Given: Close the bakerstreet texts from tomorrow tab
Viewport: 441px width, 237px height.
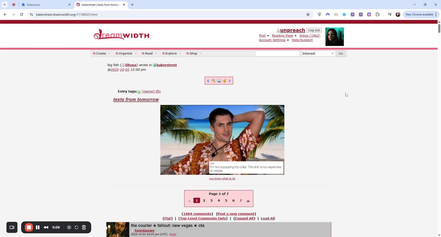Looking at the screenshot, I should pos(124,5).
